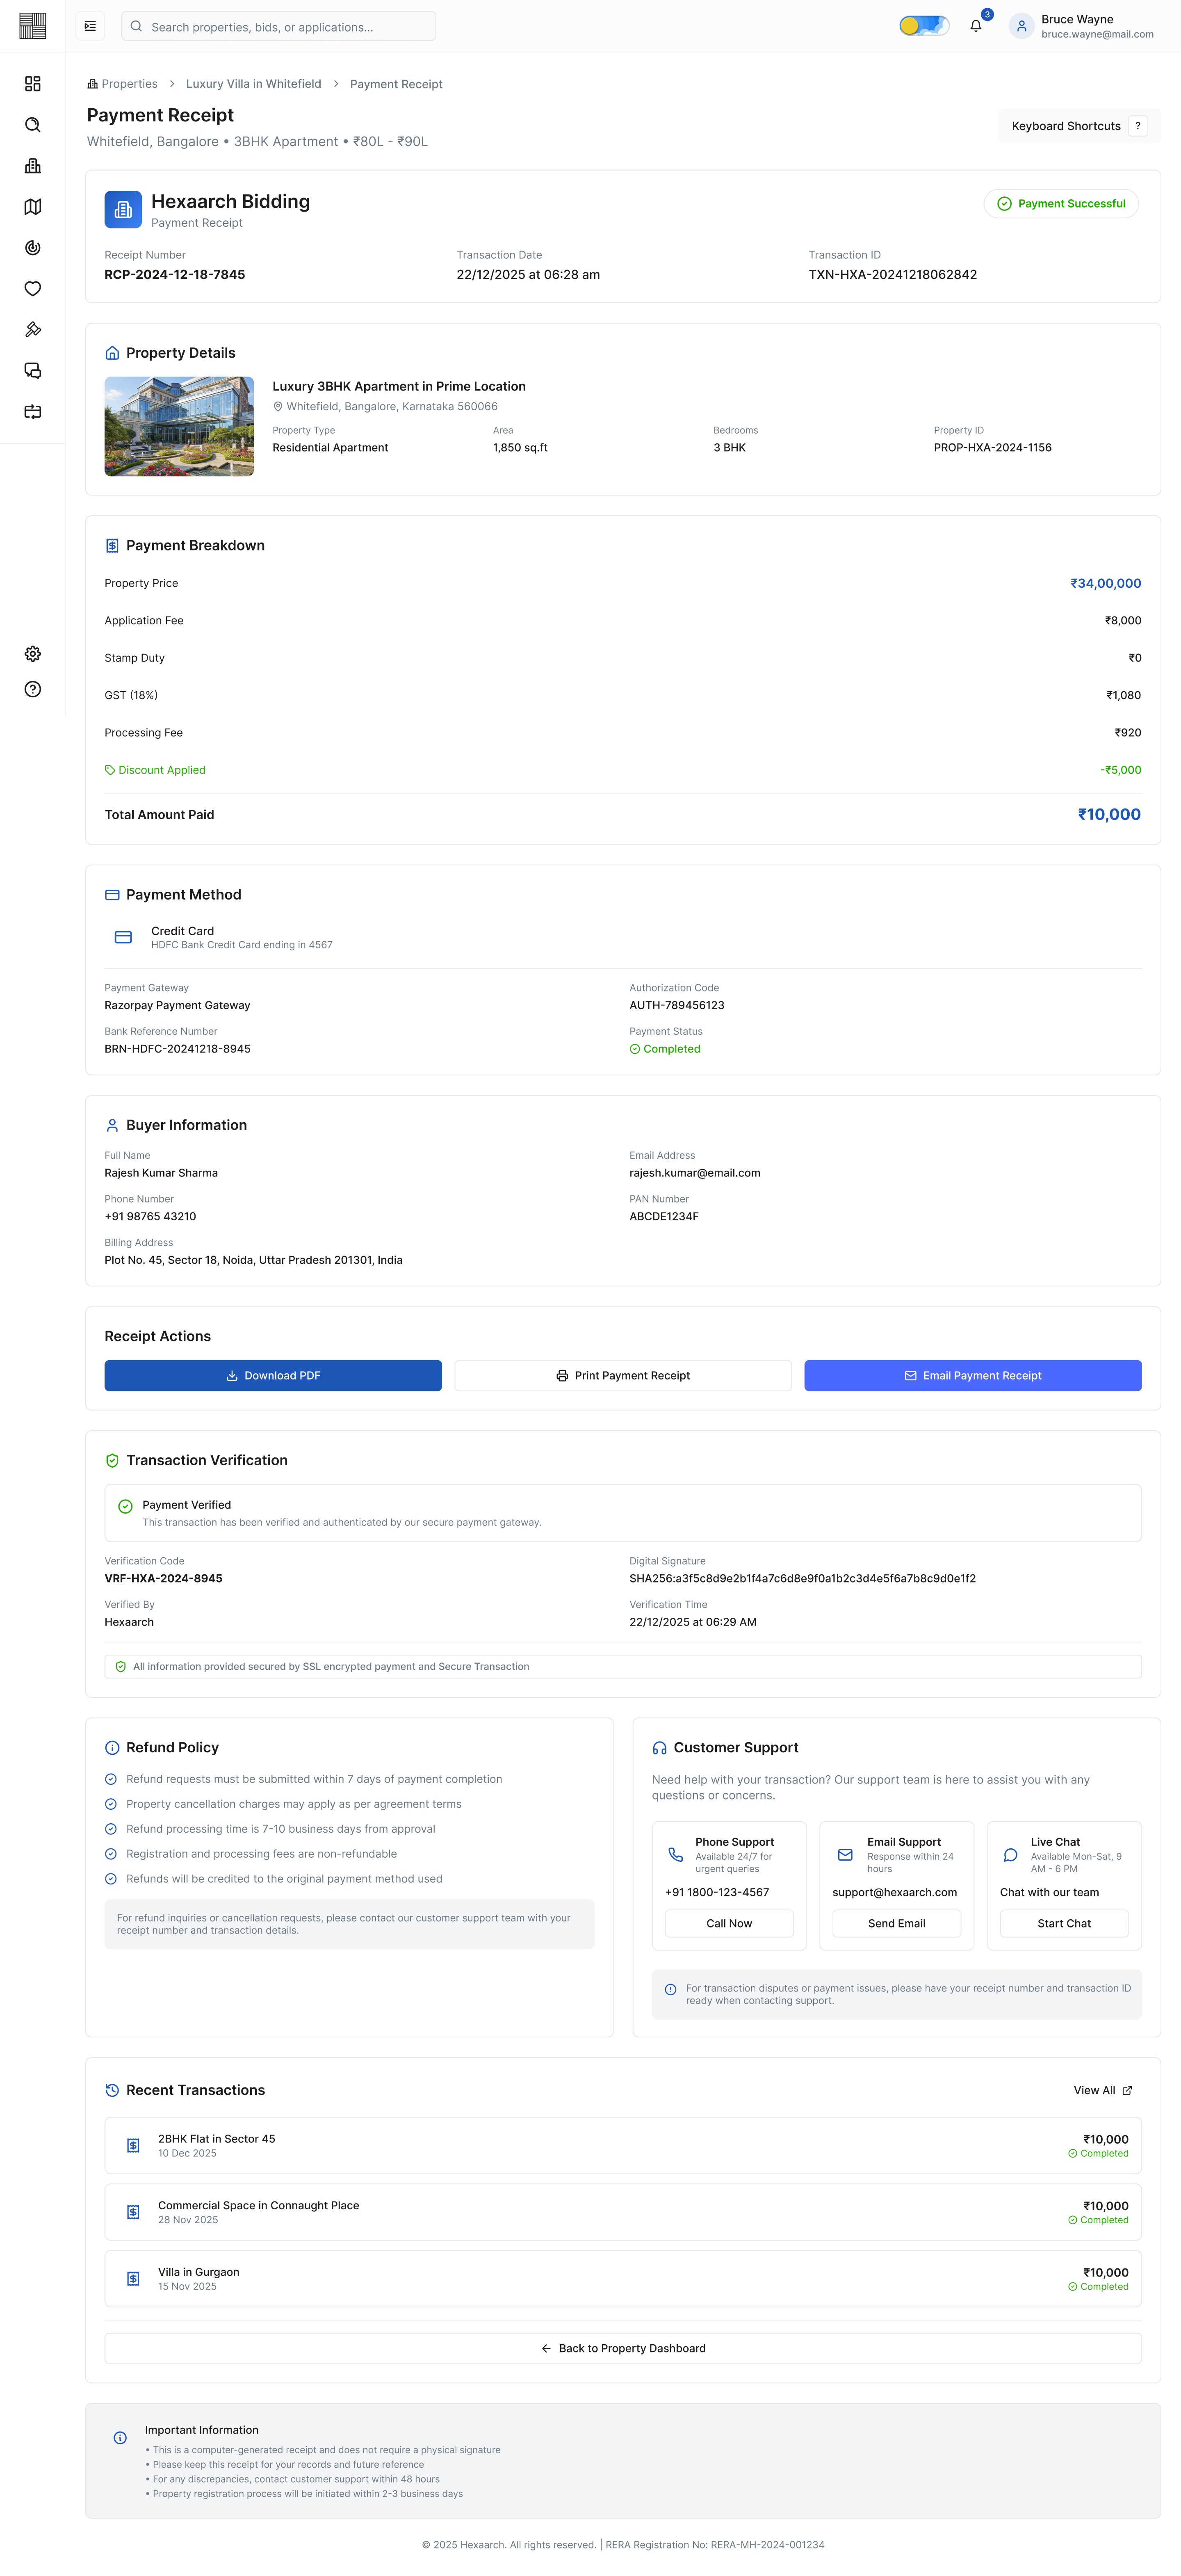The height and width of the screenshot is (2576, 1181).
Task: Open View All recent transactions
Action: 1103,2091
